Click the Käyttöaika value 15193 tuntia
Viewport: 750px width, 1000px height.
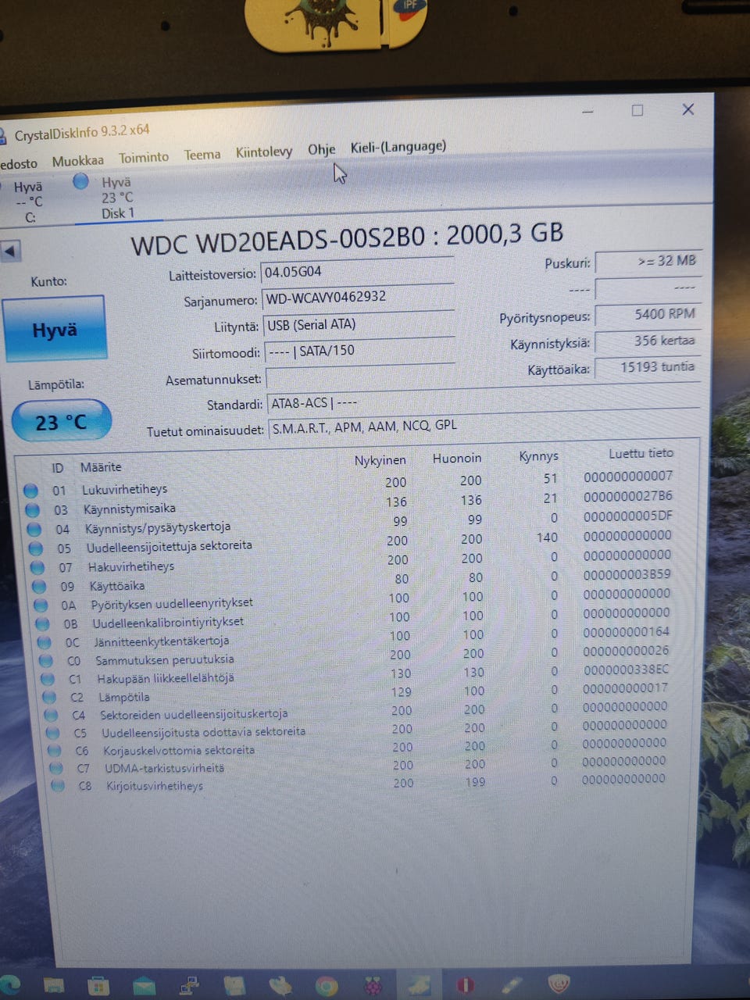tap(648, 368)
